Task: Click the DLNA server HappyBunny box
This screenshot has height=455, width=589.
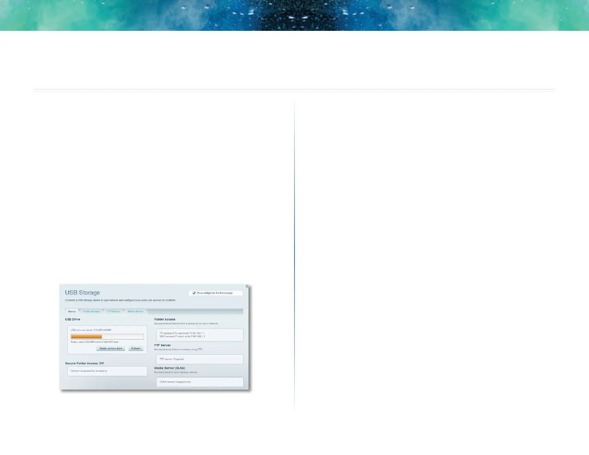Action: click(x=200, y=382)
